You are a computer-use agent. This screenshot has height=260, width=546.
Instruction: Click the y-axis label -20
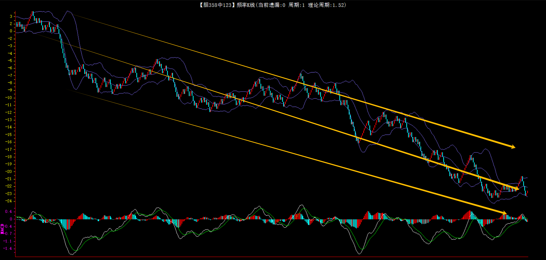point(9,171)
